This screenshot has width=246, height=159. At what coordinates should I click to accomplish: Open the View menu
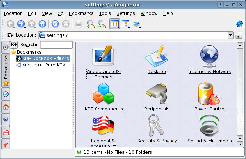tap(47, 13)
